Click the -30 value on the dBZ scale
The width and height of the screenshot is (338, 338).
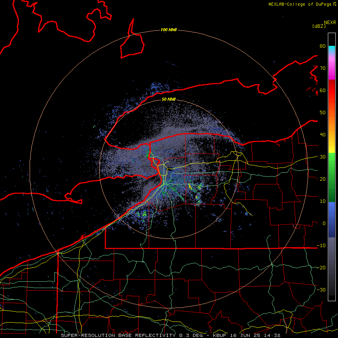coord(321,290)
